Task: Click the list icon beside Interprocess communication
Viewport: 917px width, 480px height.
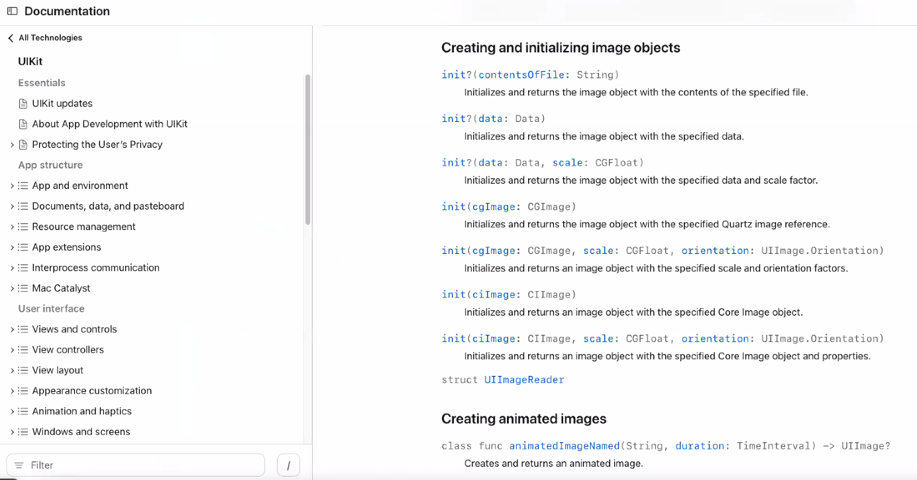Action: (23, 268)
